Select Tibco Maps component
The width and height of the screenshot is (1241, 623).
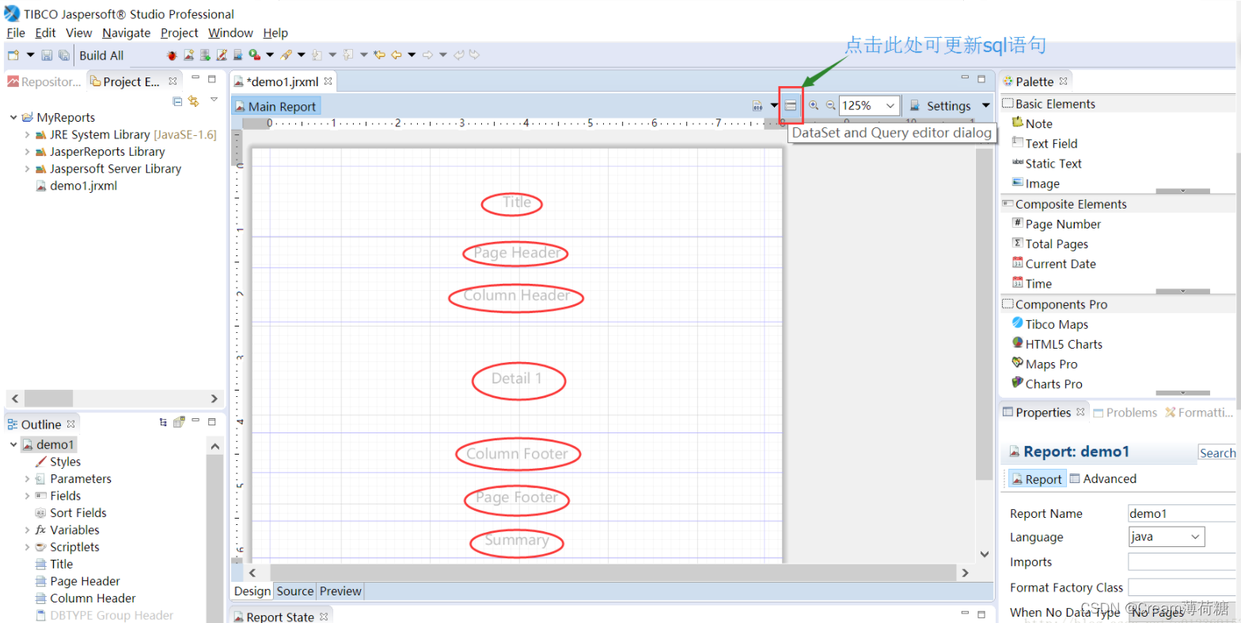tap(1049, 324)
